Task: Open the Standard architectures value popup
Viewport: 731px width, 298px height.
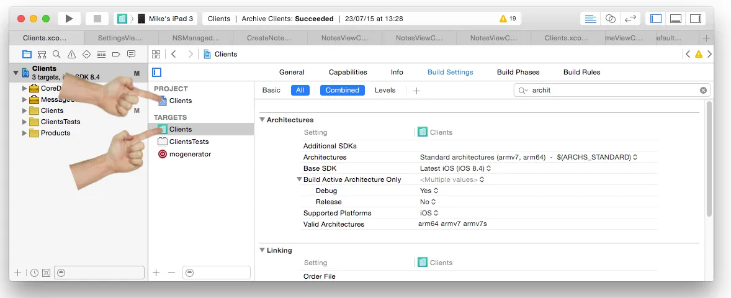Action: [529, 157]
